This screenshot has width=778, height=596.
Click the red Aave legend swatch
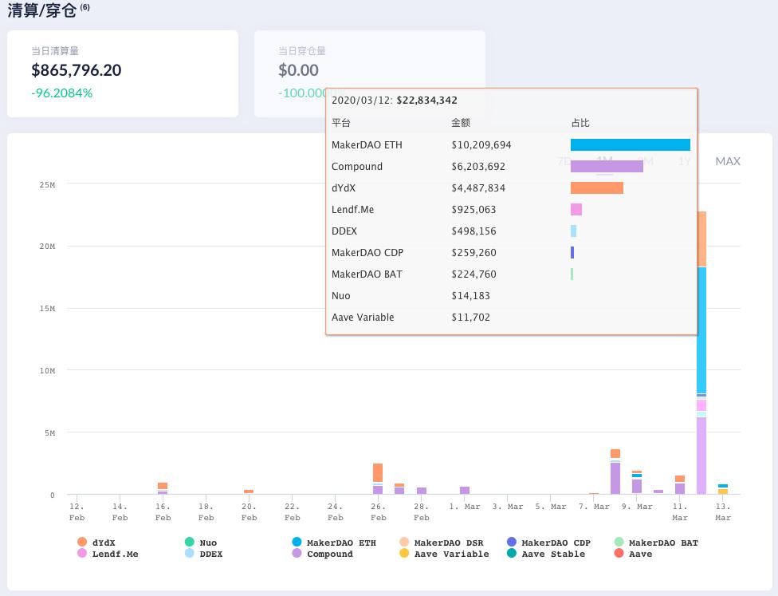coord(619,554)
